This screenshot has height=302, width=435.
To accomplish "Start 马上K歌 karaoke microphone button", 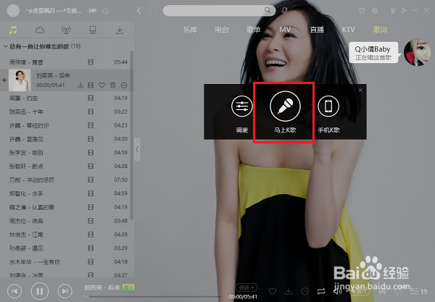I will pyautogui.click(x=285, y=106).
